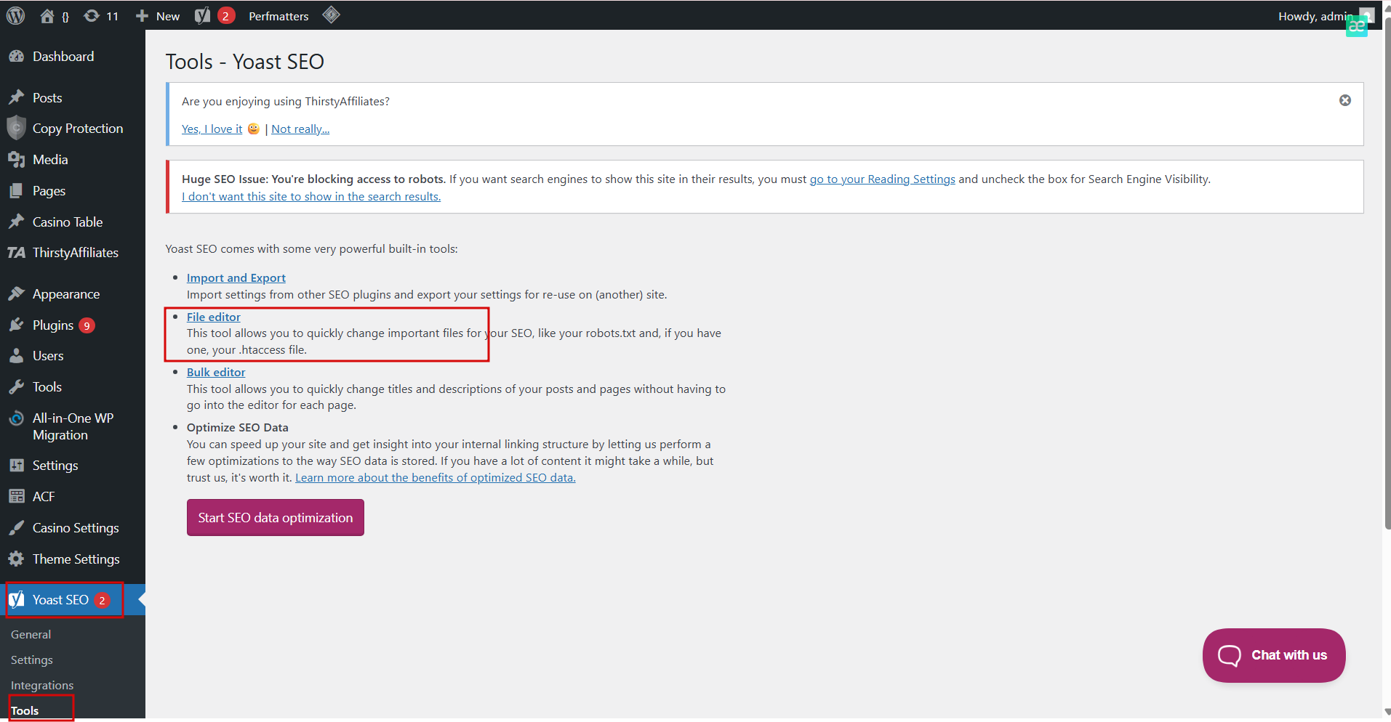The height and width of the screenshot is (722, 1391).
Task: Open Perfmatters from the admin bar
Action: coord(278,16)
